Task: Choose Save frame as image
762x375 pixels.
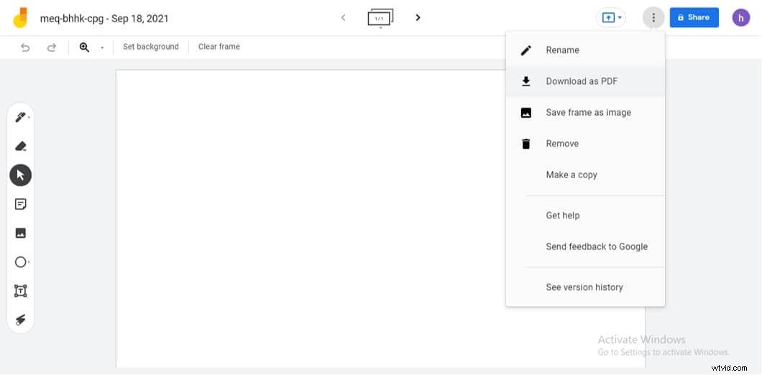Action: 585,112
